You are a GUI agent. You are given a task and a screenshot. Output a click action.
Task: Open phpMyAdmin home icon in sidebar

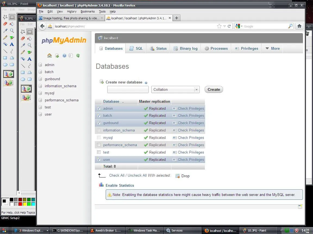click(49, 55)
